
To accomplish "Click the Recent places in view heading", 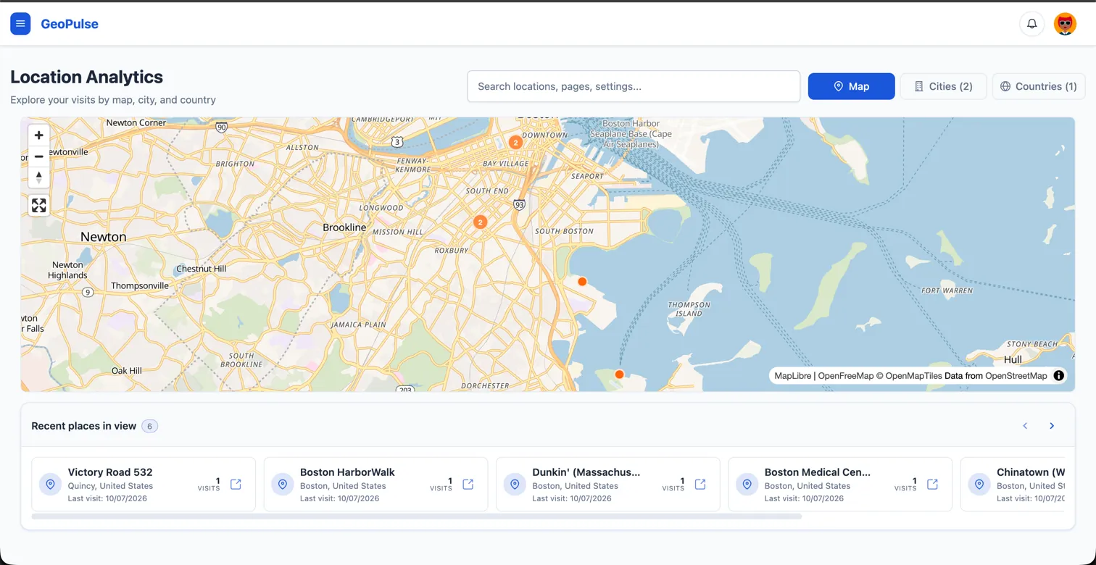I will click(83, 426).
